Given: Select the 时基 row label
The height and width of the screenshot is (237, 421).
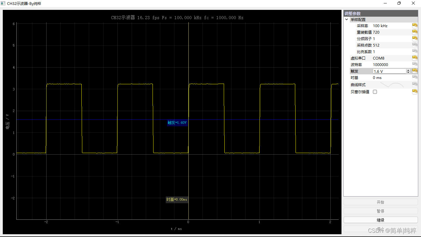Looking at the screenshot, I should [354, 78].
